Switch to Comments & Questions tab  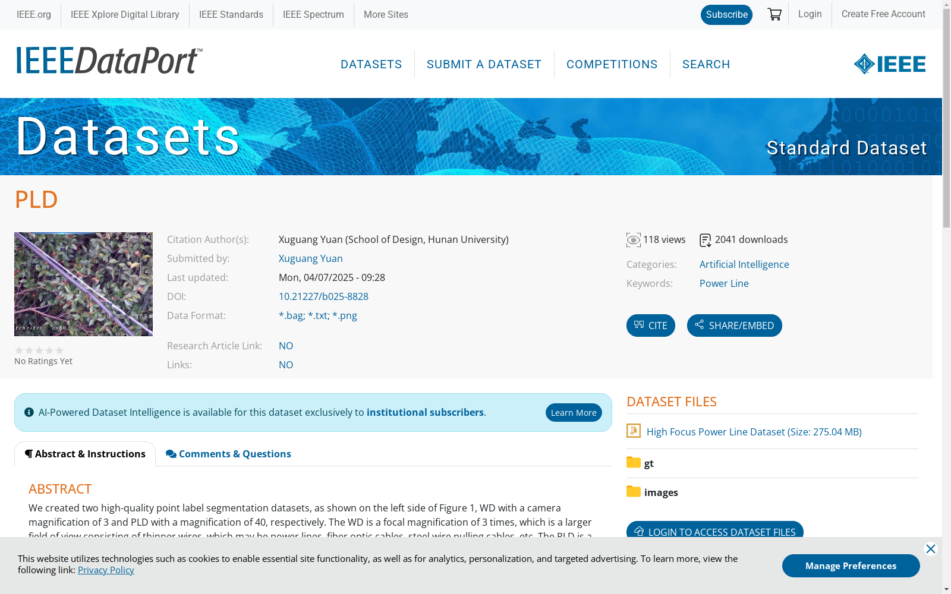coord(228,454)
